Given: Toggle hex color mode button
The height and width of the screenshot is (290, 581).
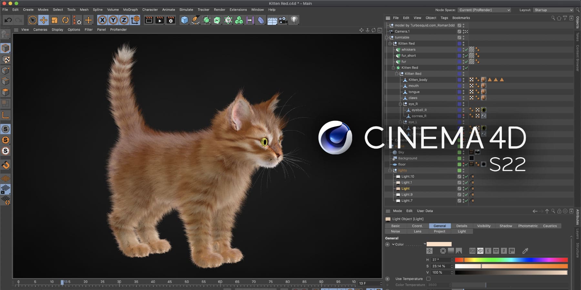Looking at the screenshot, I should [504, 251].
